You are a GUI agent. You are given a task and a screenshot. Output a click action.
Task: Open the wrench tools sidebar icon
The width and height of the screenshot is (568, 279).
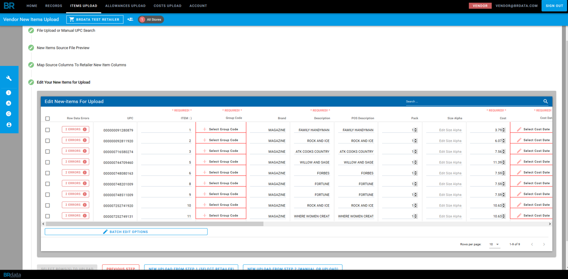(x=9, y=78)
